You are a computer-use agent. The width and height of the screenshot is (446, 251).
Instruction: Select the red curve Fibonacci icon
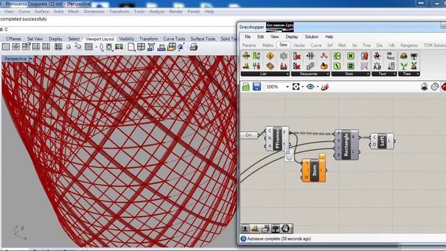[x=323, y=56]
